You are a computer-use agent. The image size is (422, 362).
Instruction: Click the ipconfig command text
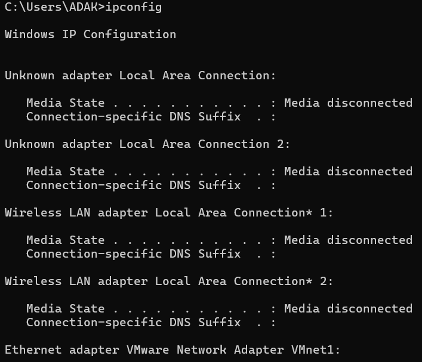click(x=134, y=7)
